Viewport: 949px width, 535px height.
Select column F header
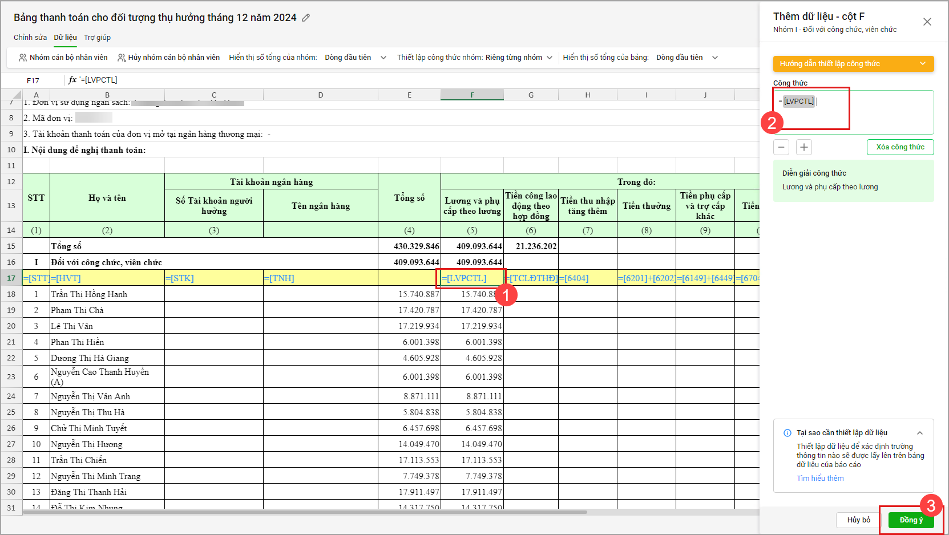point(472,95)
